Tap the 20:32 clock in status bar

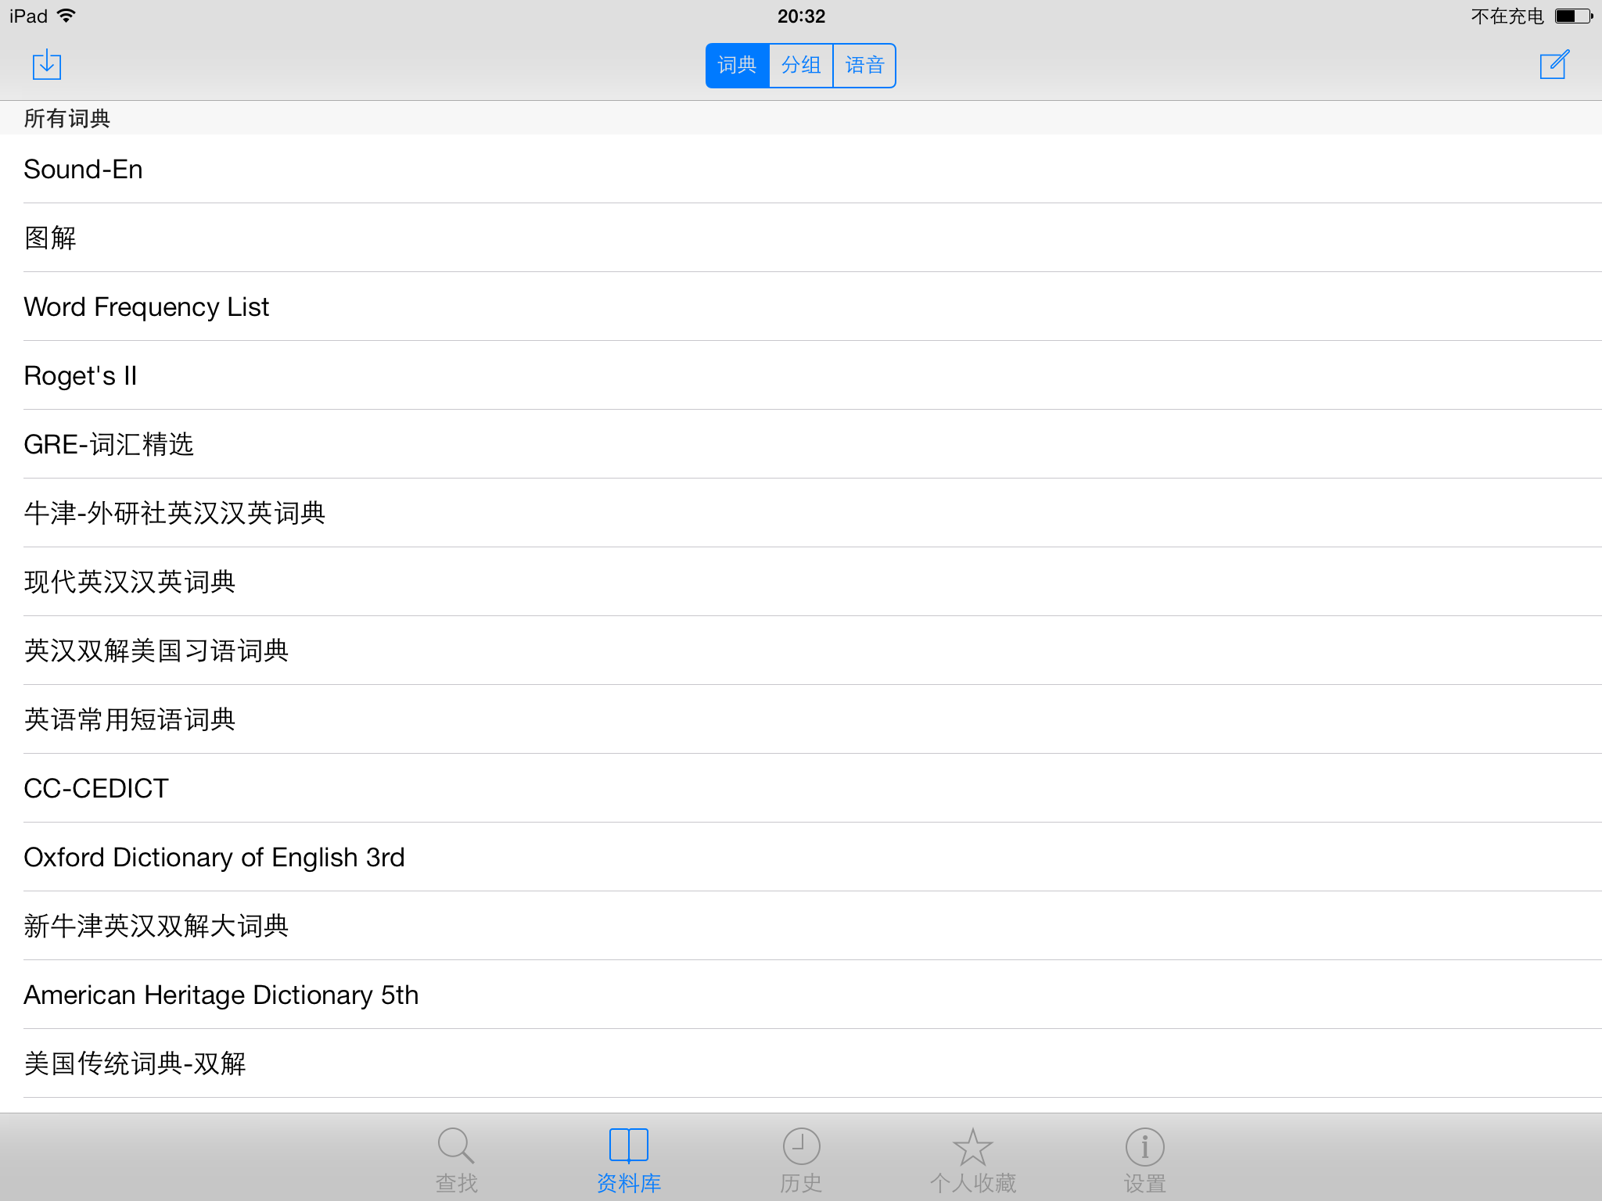tap(801, 16)
